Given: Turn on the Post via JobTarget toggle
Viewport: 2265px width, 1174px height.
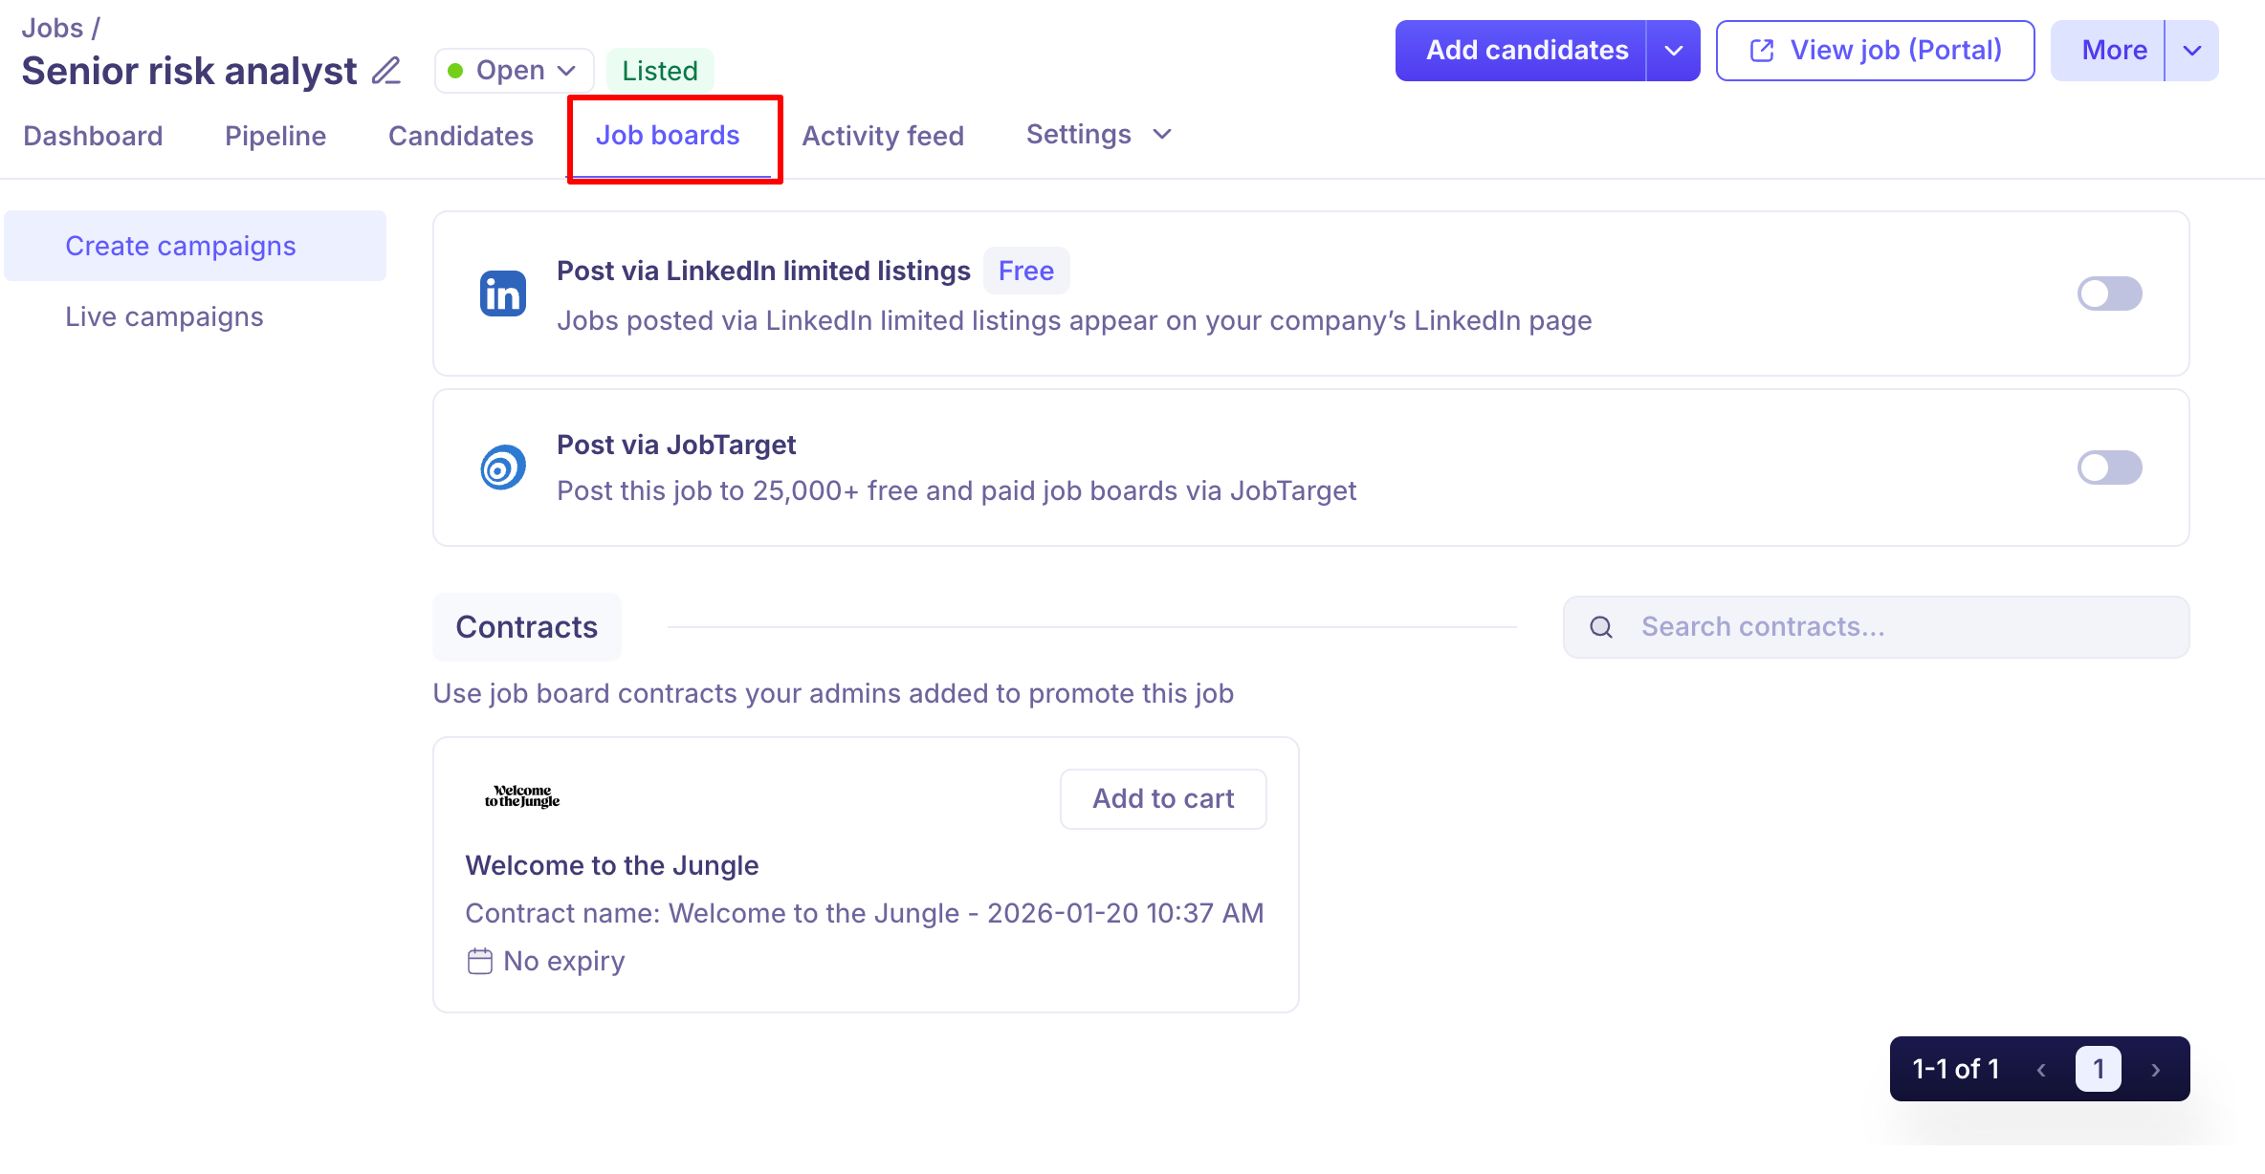Looking at the screenshot, I should coord(2109,467).
